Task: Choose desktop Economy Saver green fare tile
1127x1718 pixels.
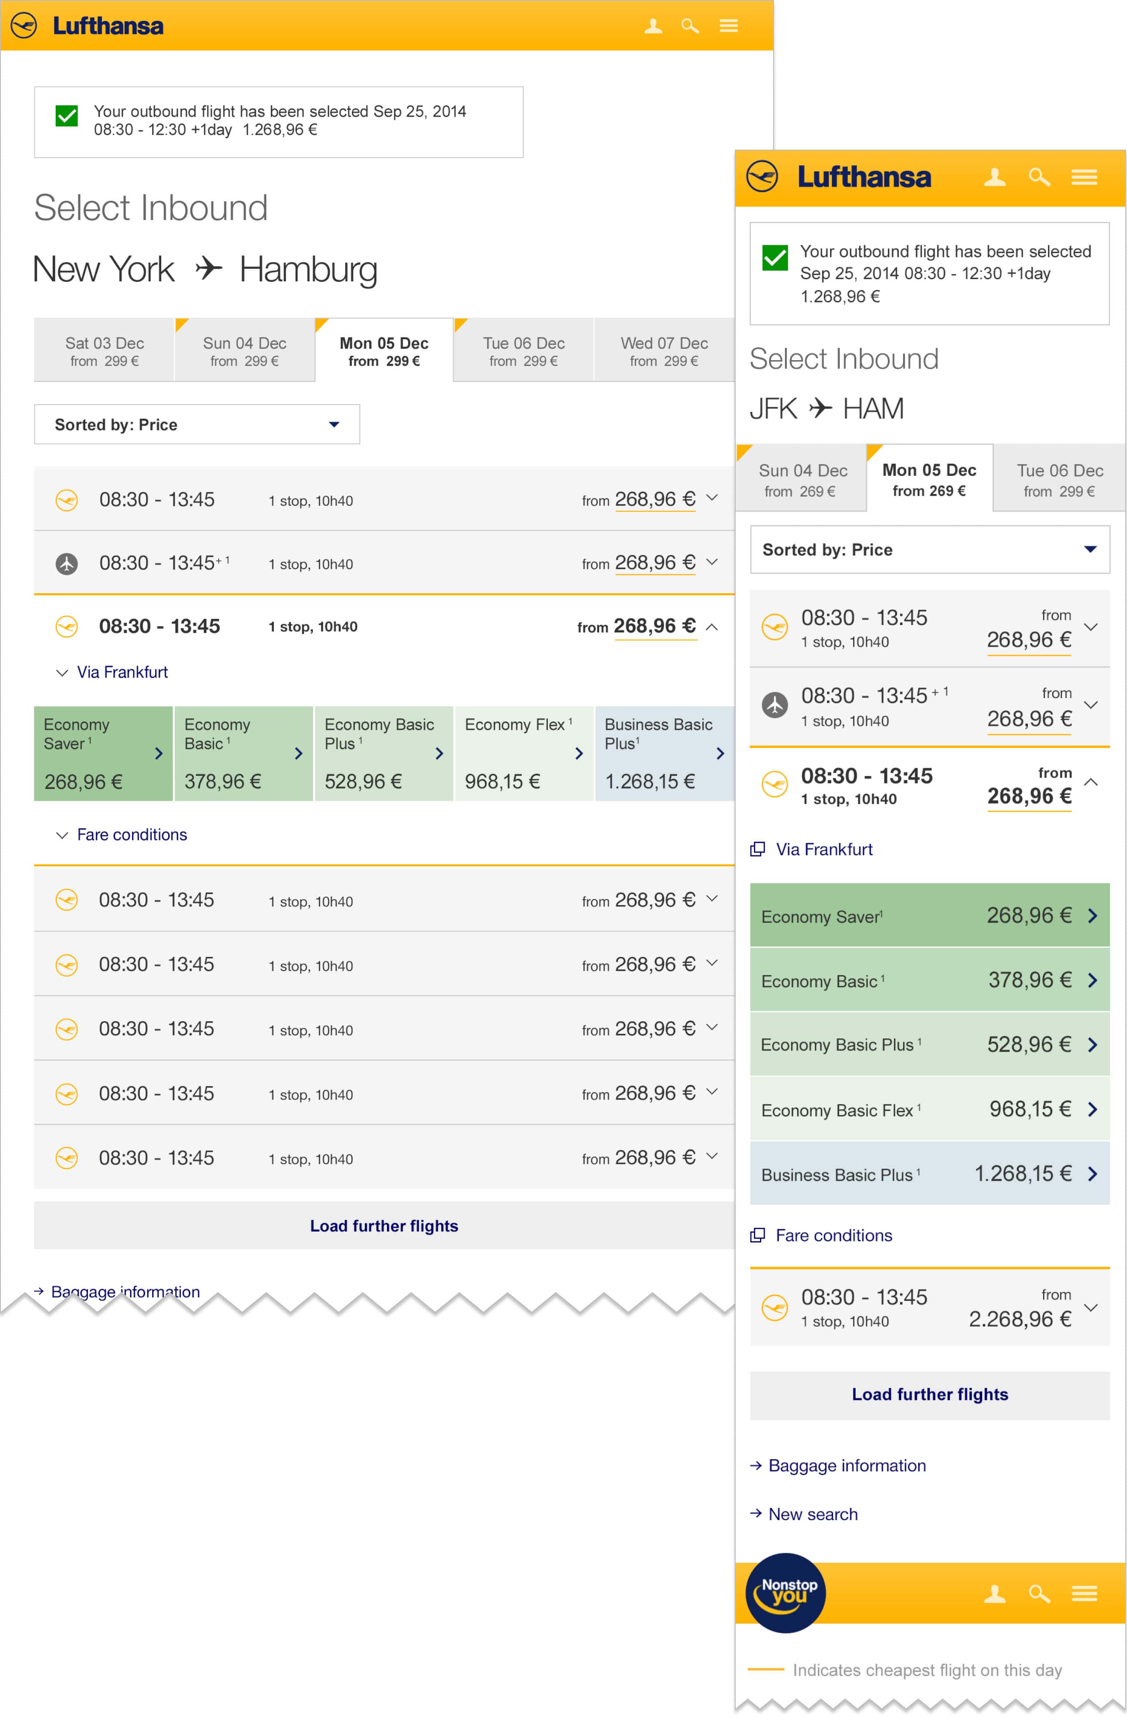Action: [103, 753]
